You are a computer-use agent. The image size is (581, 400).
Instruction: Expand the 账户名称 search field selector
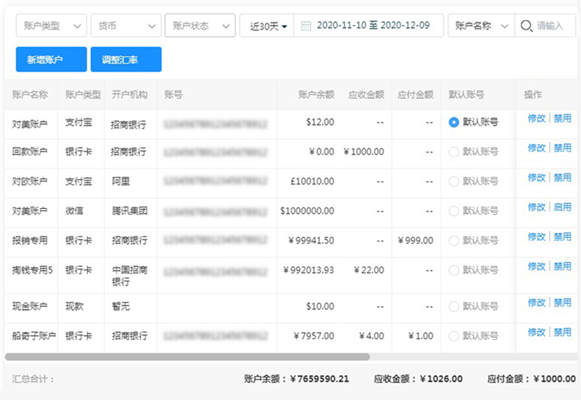click(x=481, y=26)
